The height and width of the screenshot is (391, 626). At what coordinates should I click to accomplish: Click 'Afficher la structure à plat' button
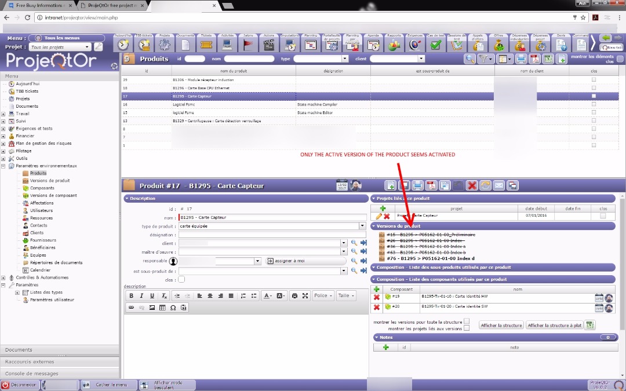(x=555, y=326)
